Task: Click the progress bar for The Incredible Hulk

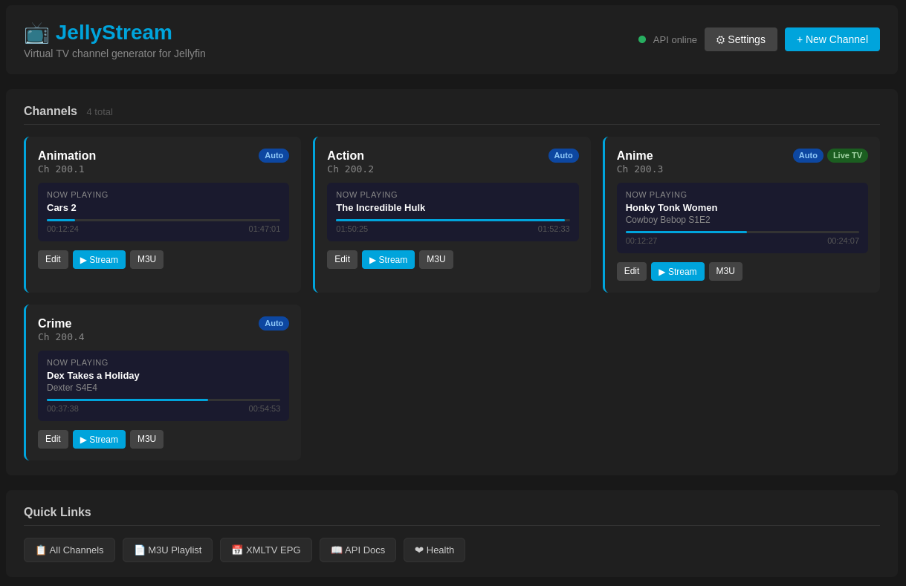Action: [451, 220]
